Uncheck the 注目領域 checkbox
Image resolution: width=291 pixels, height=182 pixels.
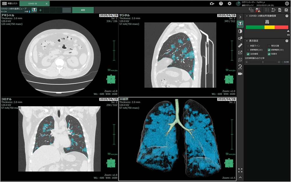point(248,54)
